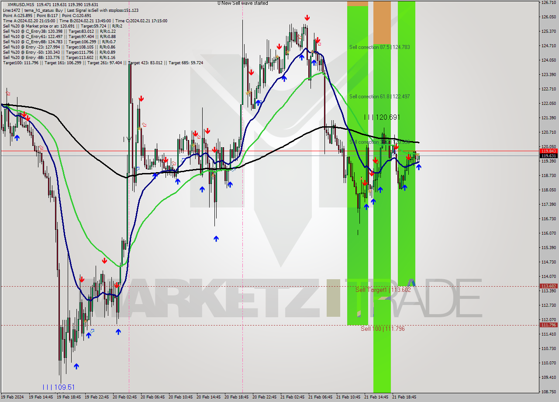Select the XMRUSD,M15 symbol title

click(21, 4)
